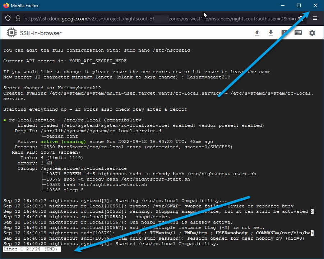Screen dimensions: 324x259
Task: Click the upload file icon
Action: (x=257, y=33)
